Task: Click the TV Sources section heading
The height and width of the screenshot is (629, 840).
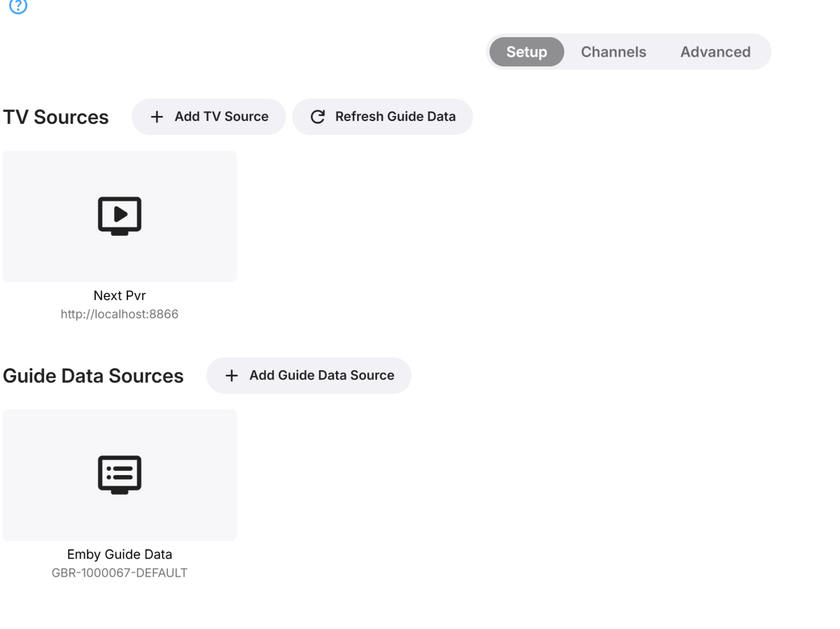Action: [56, 118]
